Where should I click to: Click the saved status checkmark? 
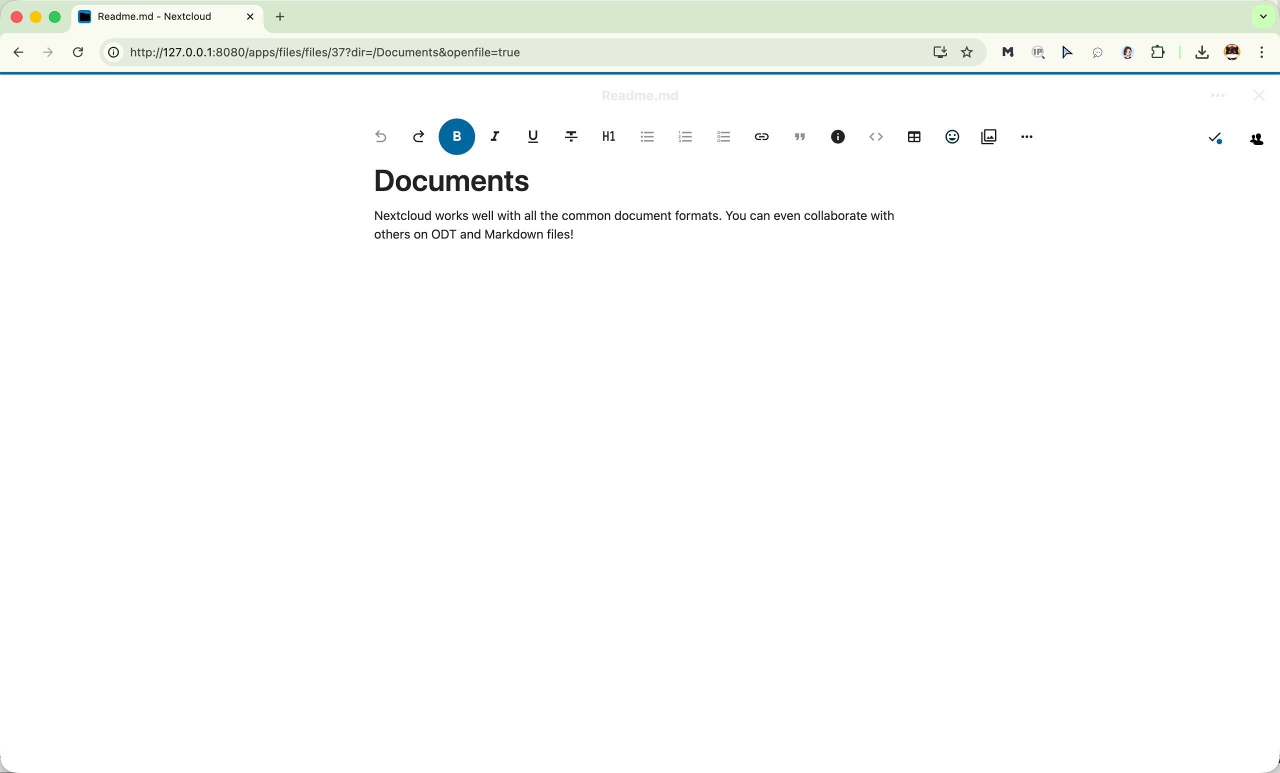tap(1214, 138)
